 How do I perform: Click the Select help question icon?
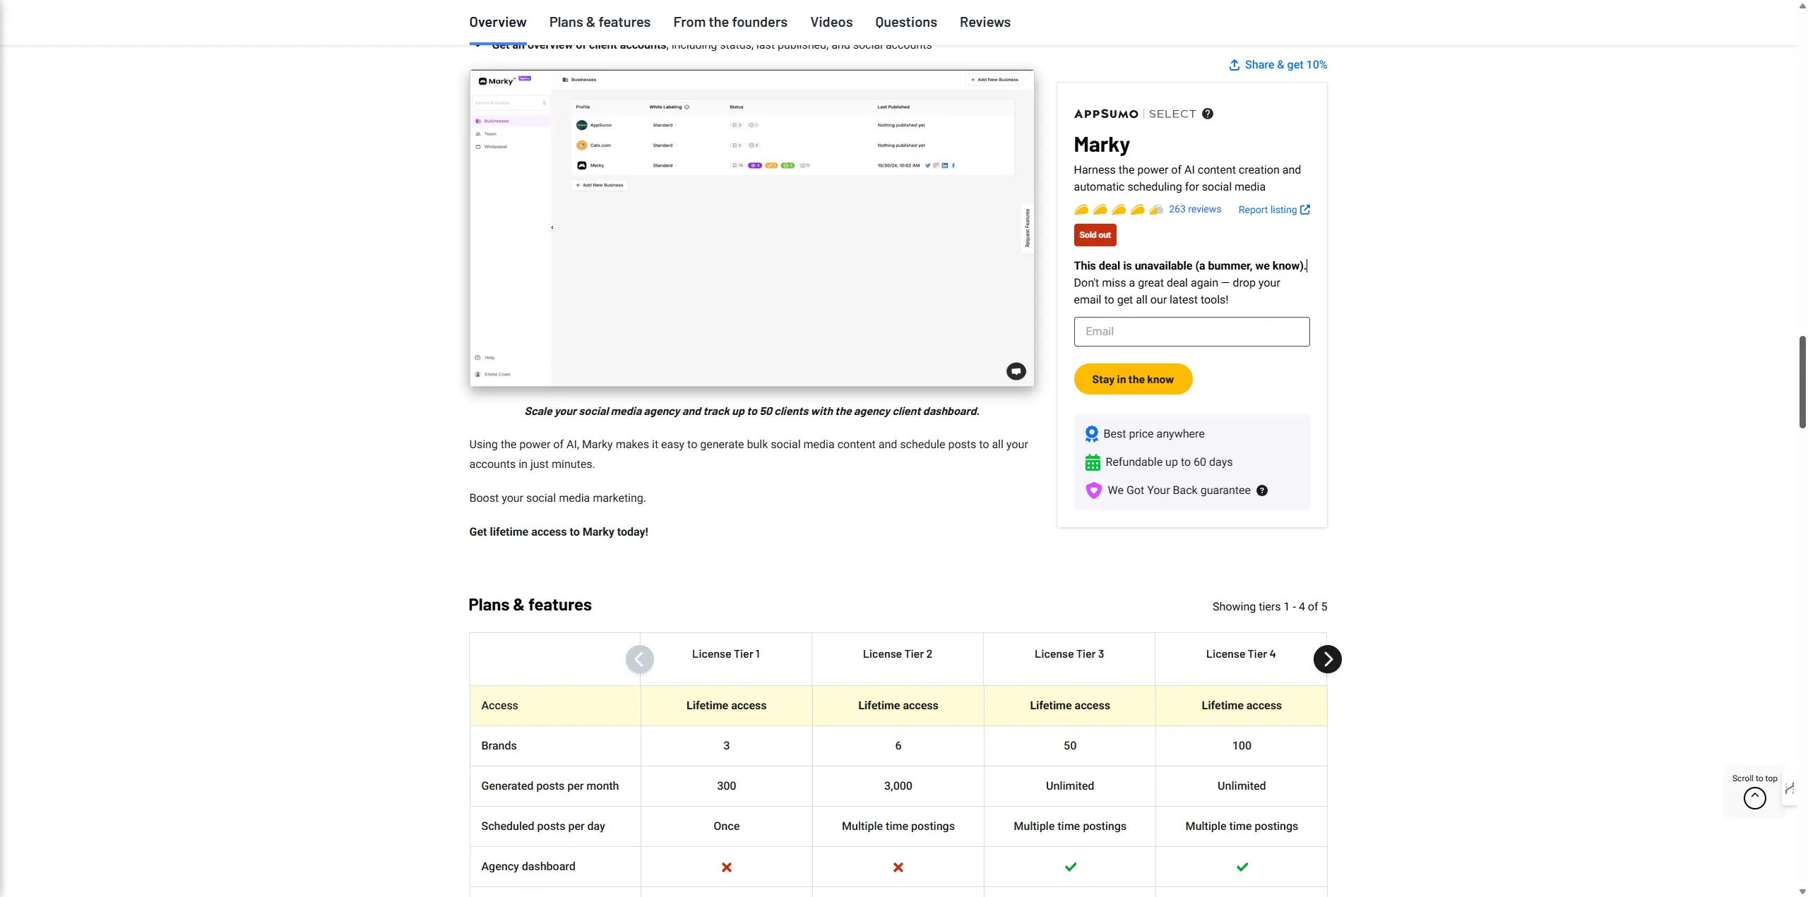1208,114
